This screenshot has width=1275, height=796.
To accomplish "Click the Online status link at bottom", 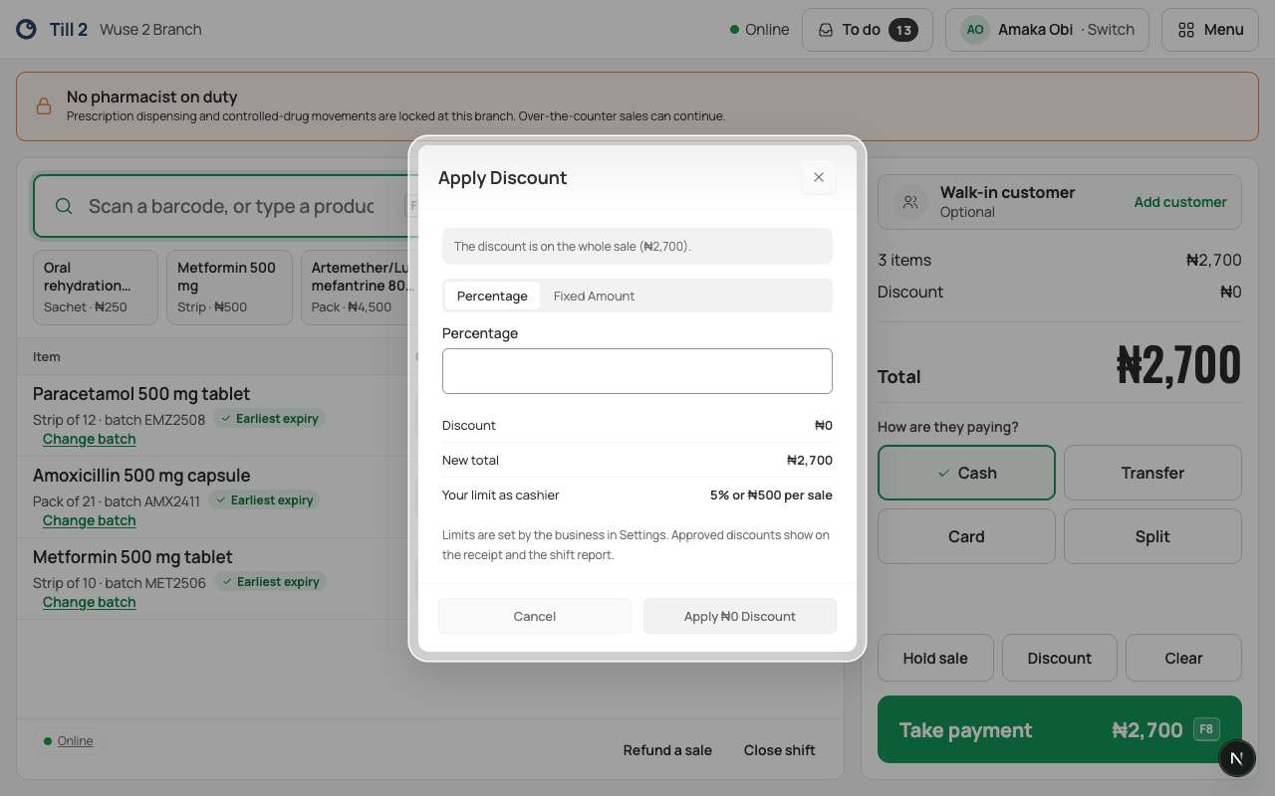I will coord(69,740).
